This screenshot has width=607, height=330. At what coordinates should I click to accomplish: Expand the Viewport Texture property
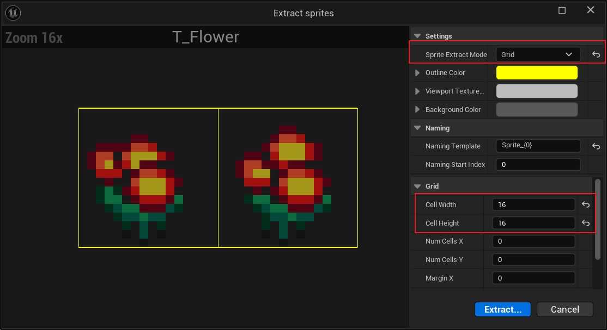click(418, 91)
